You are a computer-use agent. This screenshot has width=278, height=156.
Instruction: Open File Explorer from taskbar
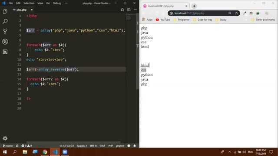coord(25,152)
